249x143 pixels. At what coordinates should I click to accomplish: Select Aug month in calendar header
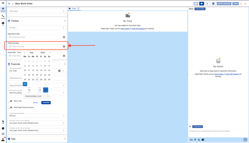32,53
